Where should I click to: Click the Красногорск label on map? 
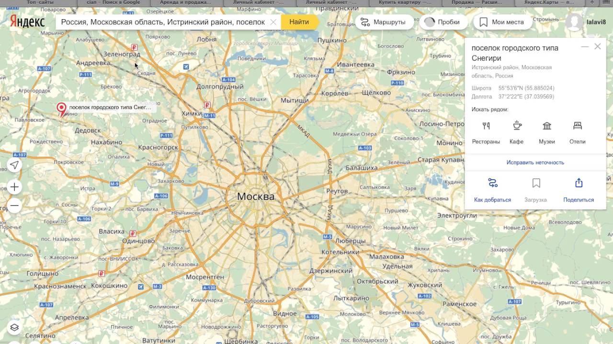158,148
